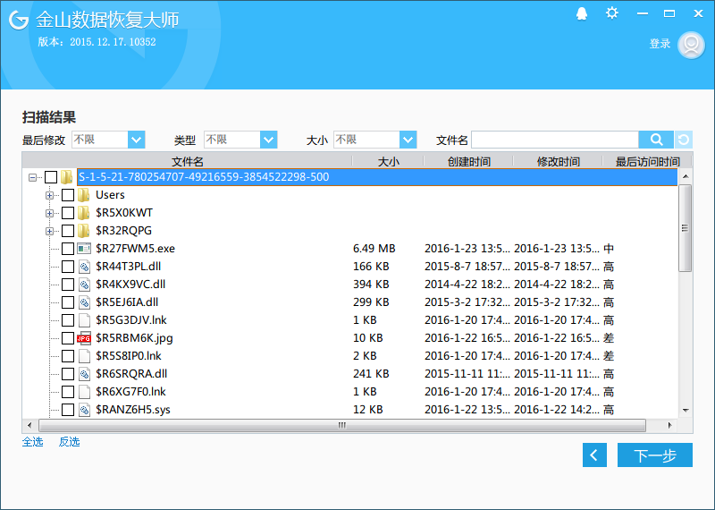Click the $R5RBM6K.jpg file icon

[x=84, y=338]
